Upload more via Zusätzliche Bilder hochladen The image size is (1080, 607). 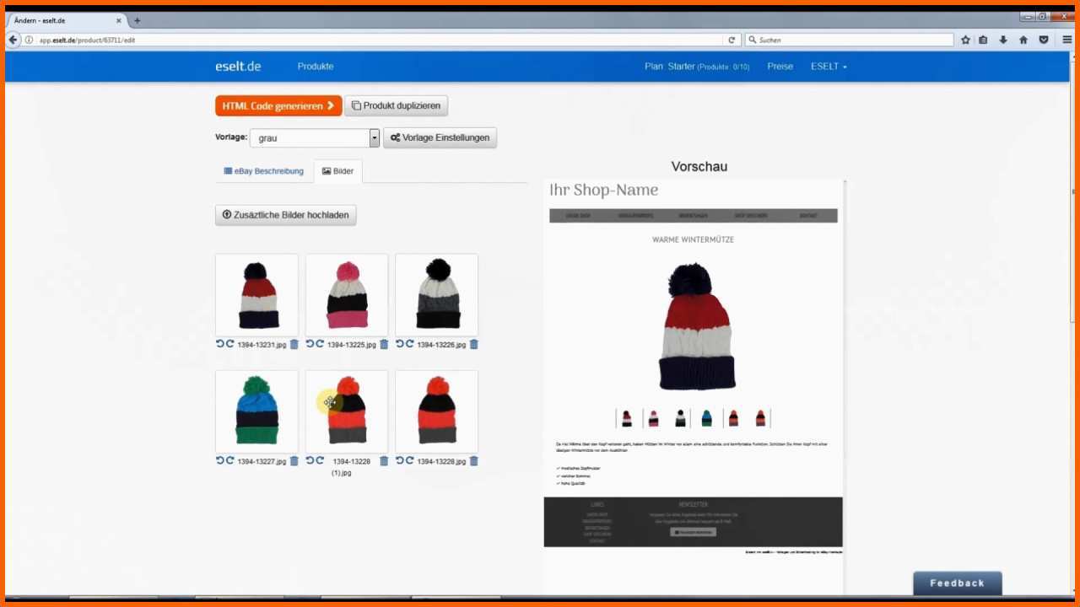pos(285,215)
